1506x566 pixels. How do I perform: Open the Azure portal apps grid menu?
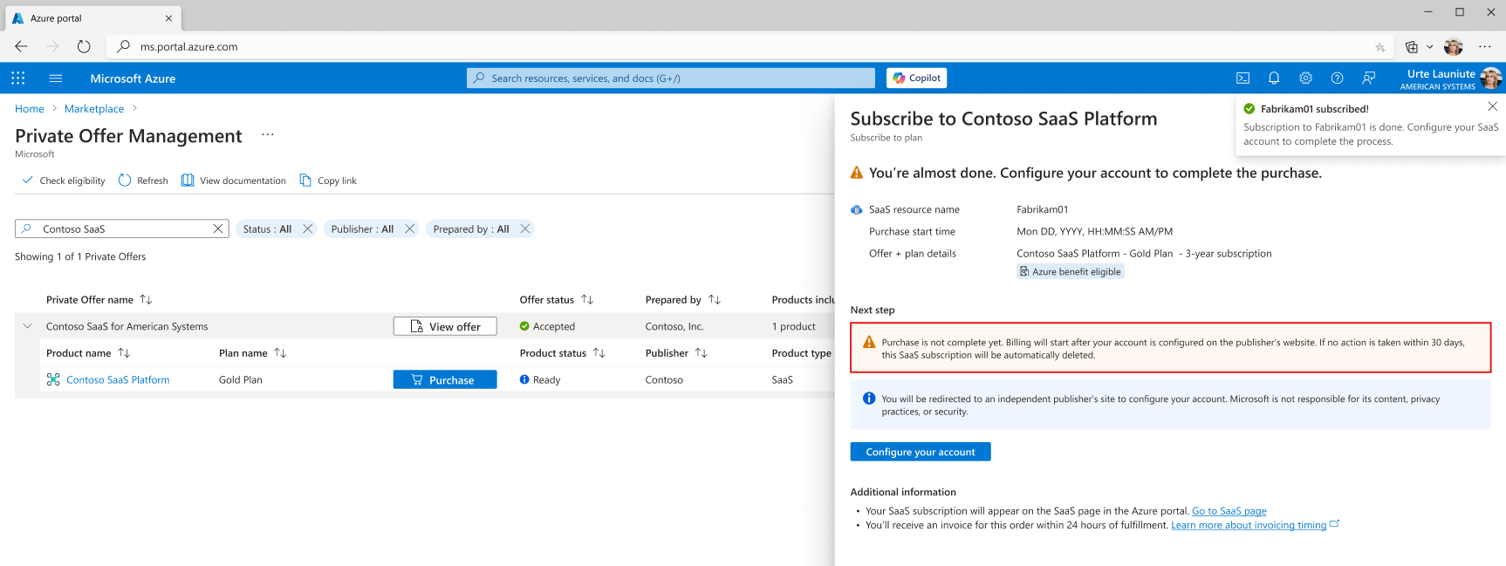pos(17,78)
